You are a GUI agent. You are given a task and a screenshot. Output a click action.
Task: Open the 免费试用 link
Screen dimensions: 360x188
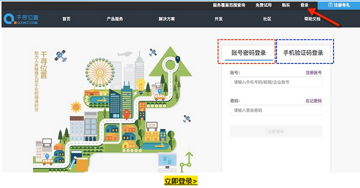[263, 5]
